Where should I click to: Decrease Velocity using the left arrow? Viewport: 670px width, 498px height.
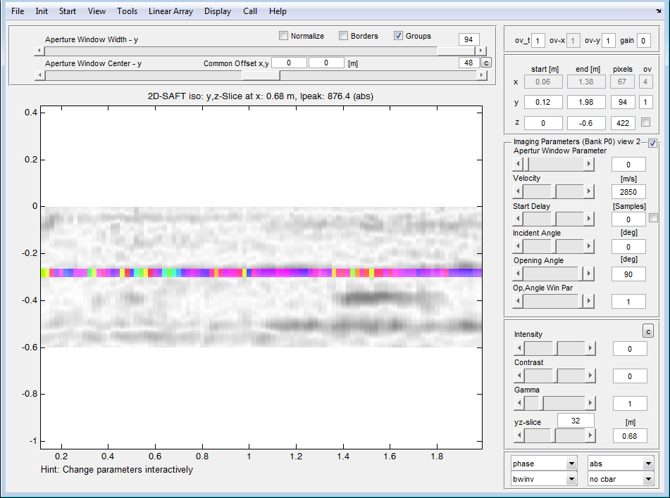518,191
